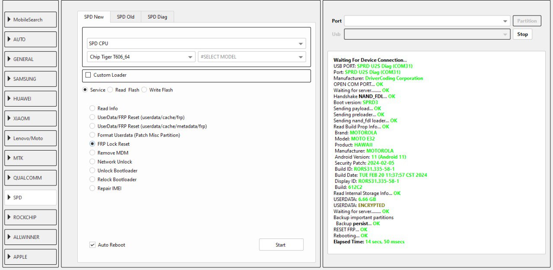Click the 'Waiting For Device Connection...' line
Viewport: 553px width, 270px height.
[x=370, y=60]
